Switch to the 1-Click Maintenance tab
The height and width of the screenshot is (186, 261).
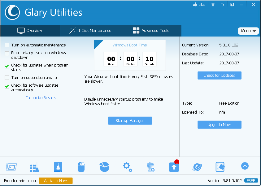click(x=90, y=31)
